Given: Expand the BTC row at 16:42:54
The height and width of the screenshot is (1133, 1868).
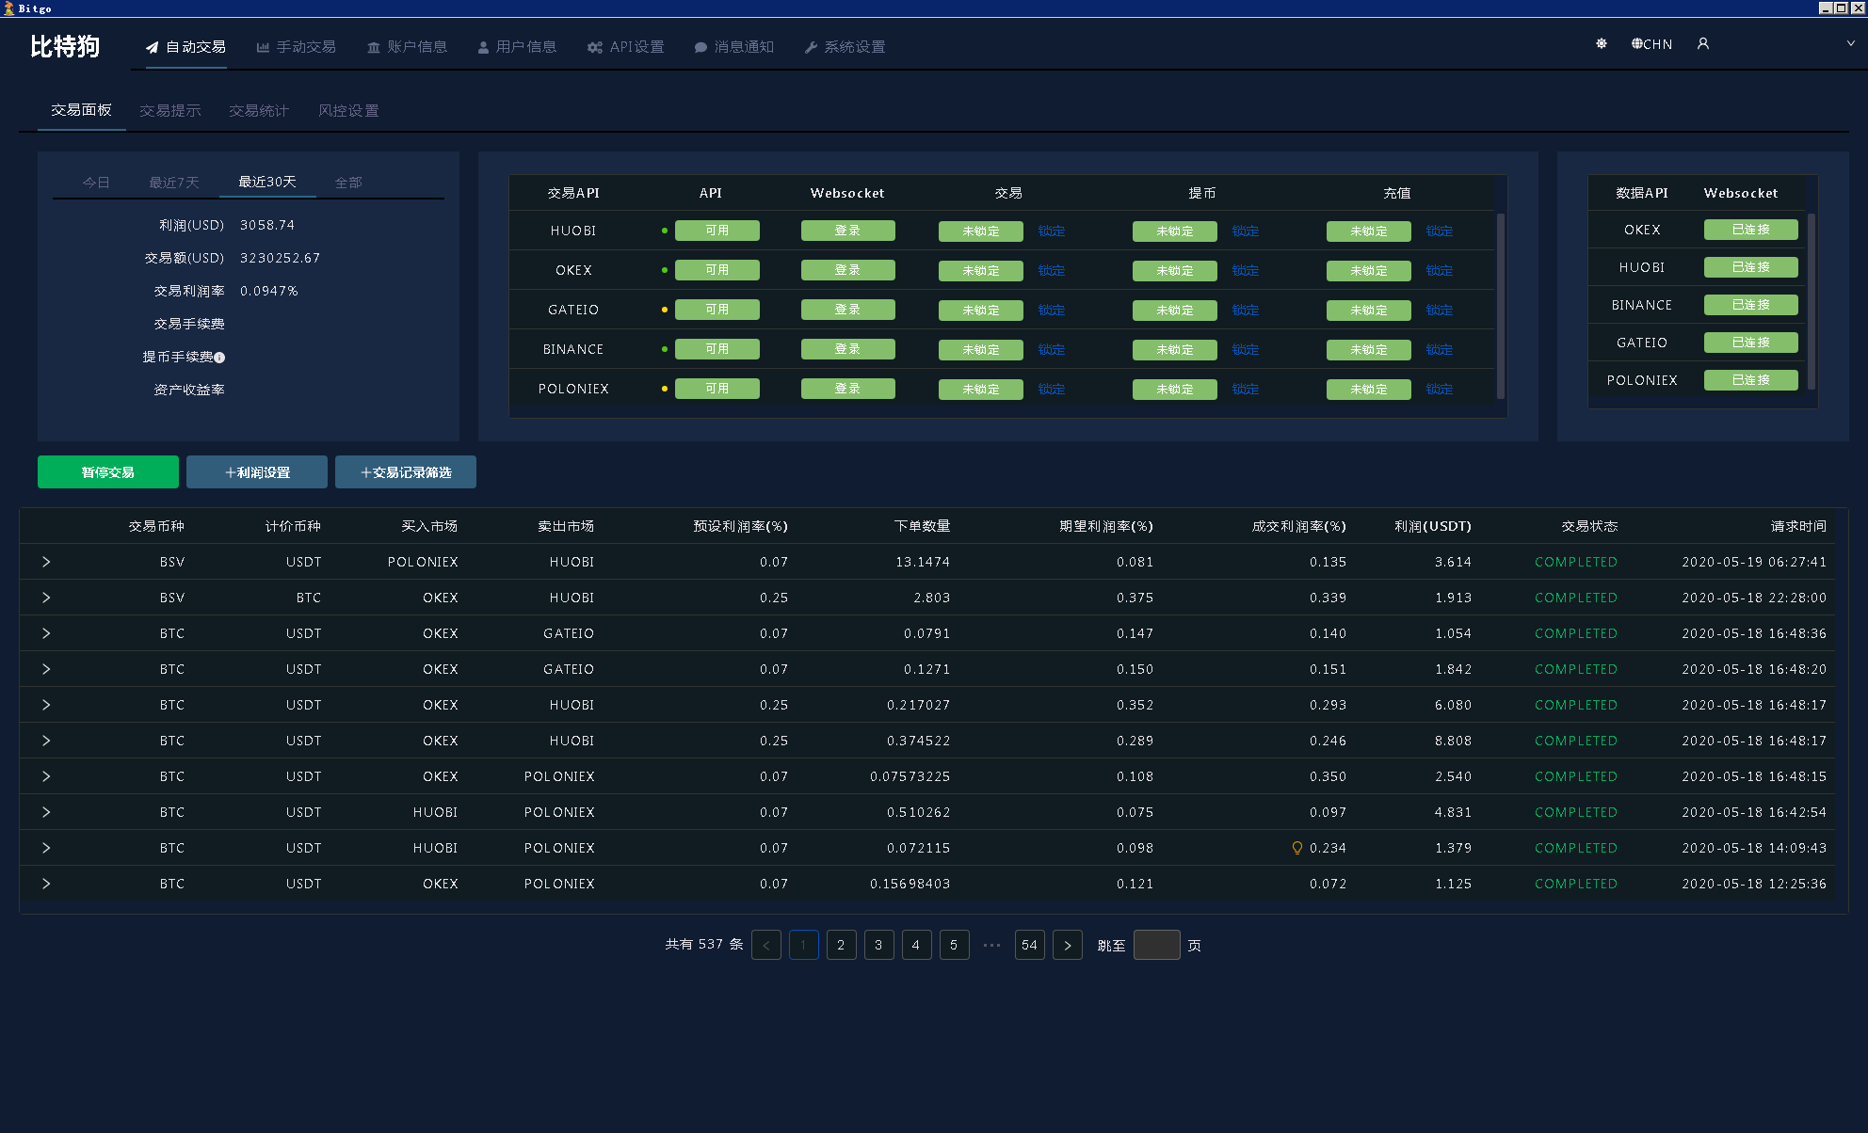Looking at the screenshot, I should coord(46,812).
